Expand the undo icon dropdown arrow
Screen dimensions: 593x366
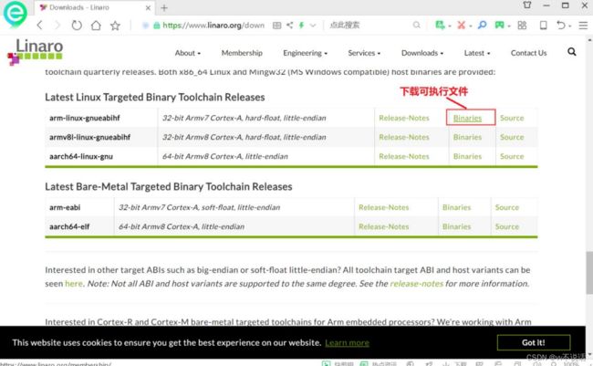click(x=570, y=26)
